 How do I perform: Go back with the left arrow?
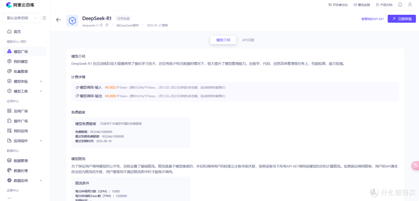(x=58, y=20)
